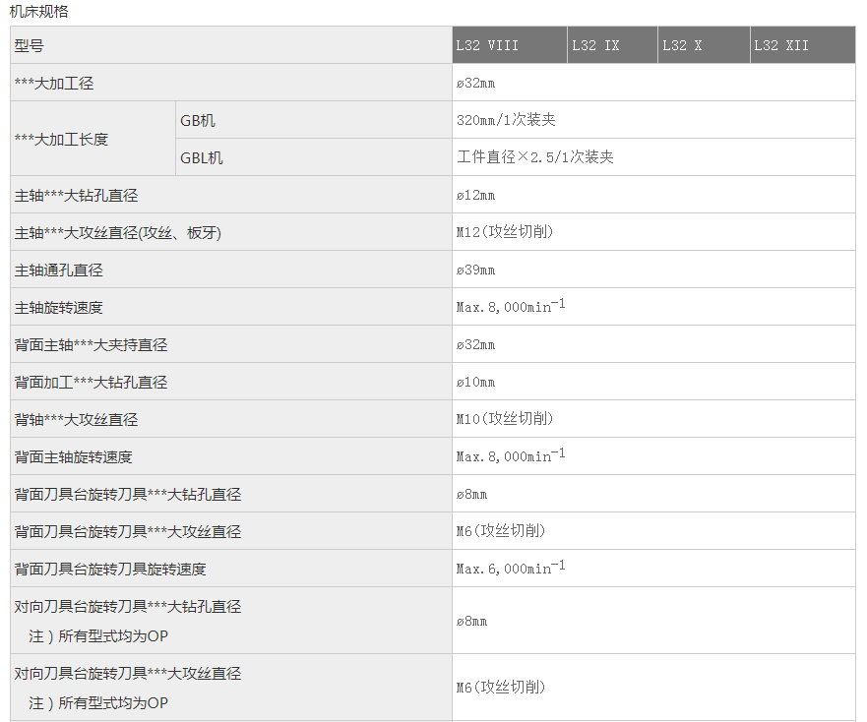Select the ø10mm back drilling value
The image size is (867, 722).
coord(475,382)
